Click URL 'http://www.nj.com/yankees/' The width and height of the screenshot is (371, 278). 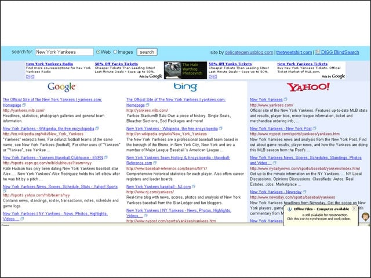pyautogui.click(x=150, y=192)
